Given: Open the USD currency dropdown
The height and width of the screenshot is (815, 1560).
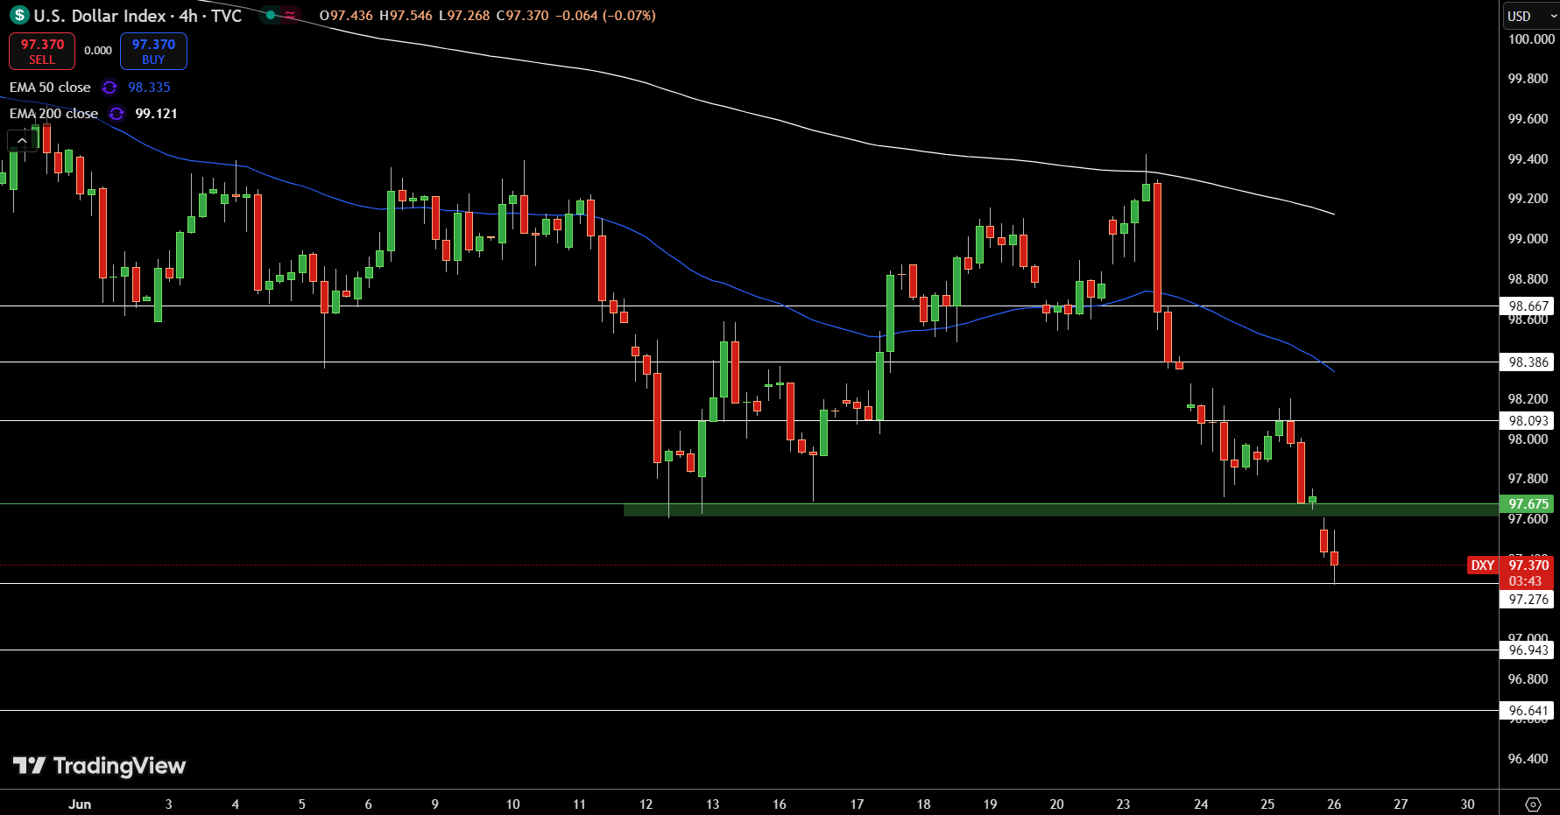Looking at the screenshot, I should [1529, 16].
